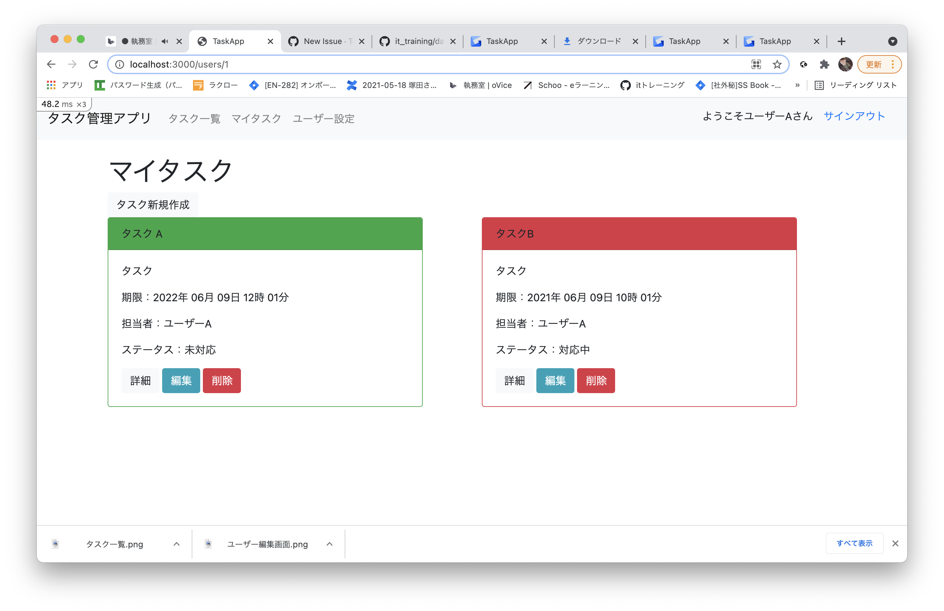Open the QR code icon in address bar

[x=756, y=64]
